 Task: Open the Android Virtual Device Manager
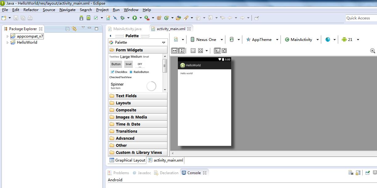[x=88, y=18]
